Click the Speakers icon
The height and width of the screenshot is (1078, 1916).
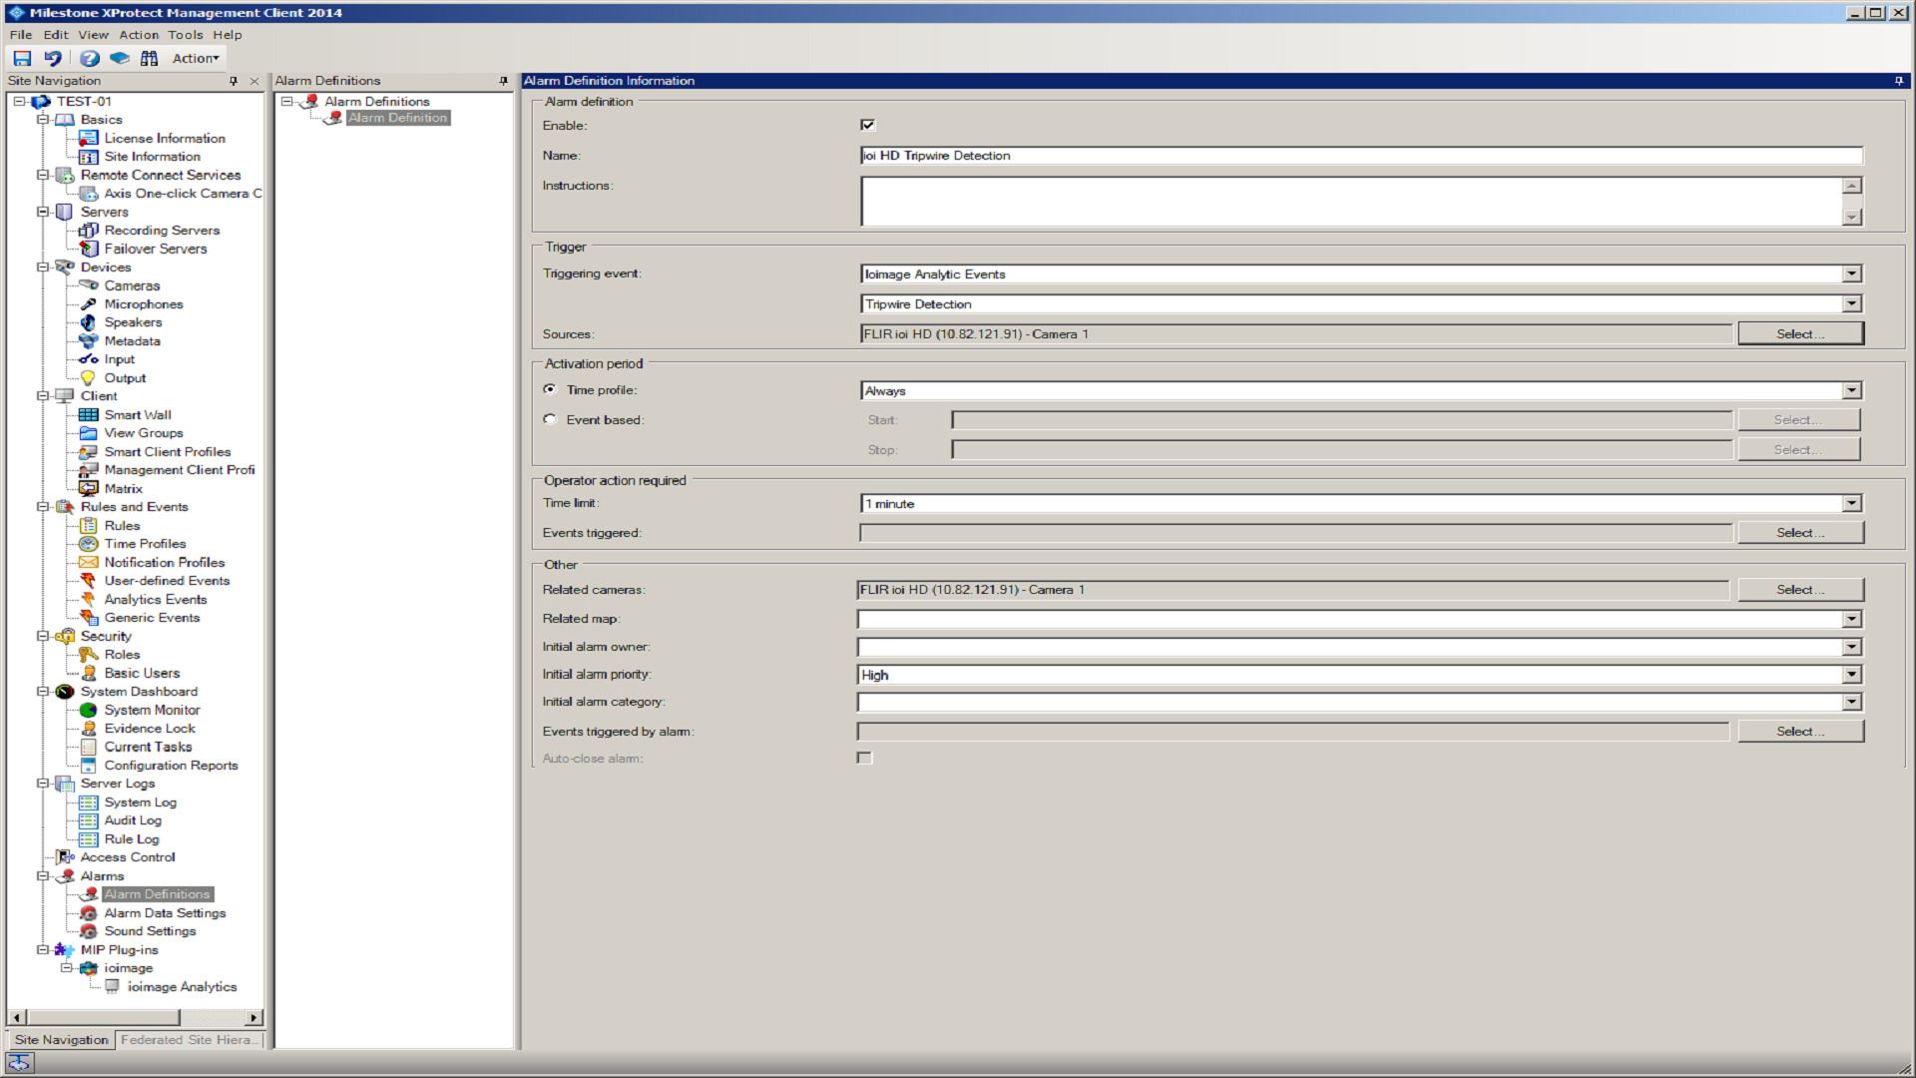[89, 322]
